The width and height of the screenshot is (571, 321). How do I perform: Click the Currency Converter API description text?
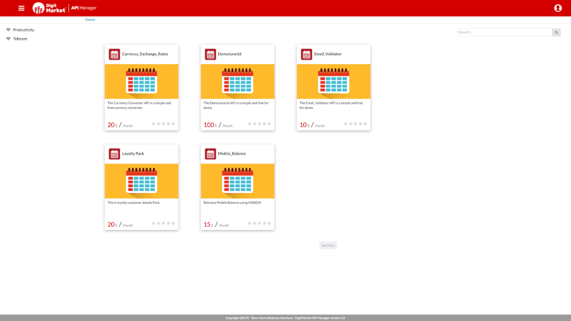tap(139, 105)
